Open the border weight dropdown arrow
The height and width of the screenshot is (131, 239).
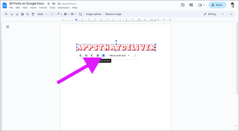[68, 14]
